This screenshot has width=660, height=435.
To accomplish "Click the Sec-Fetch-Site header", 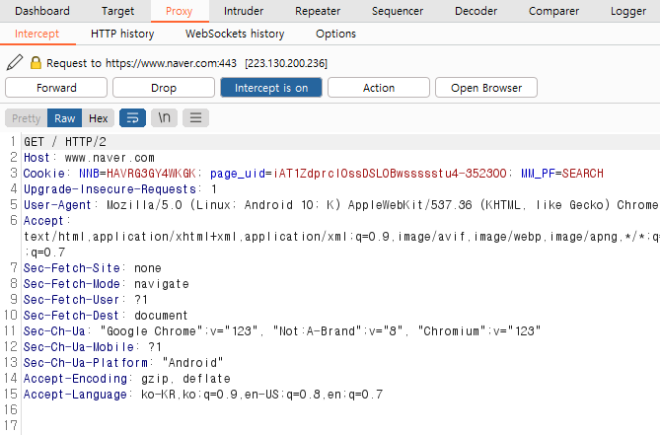I will pos(72,268).
